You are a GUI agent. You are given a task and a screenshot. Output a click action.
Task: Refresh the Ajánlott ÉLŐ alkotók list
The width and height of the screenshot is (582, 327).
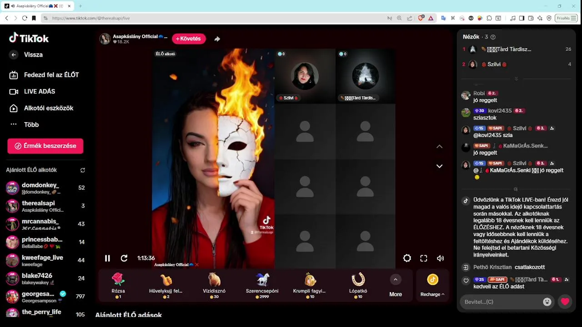click(82, 170)
